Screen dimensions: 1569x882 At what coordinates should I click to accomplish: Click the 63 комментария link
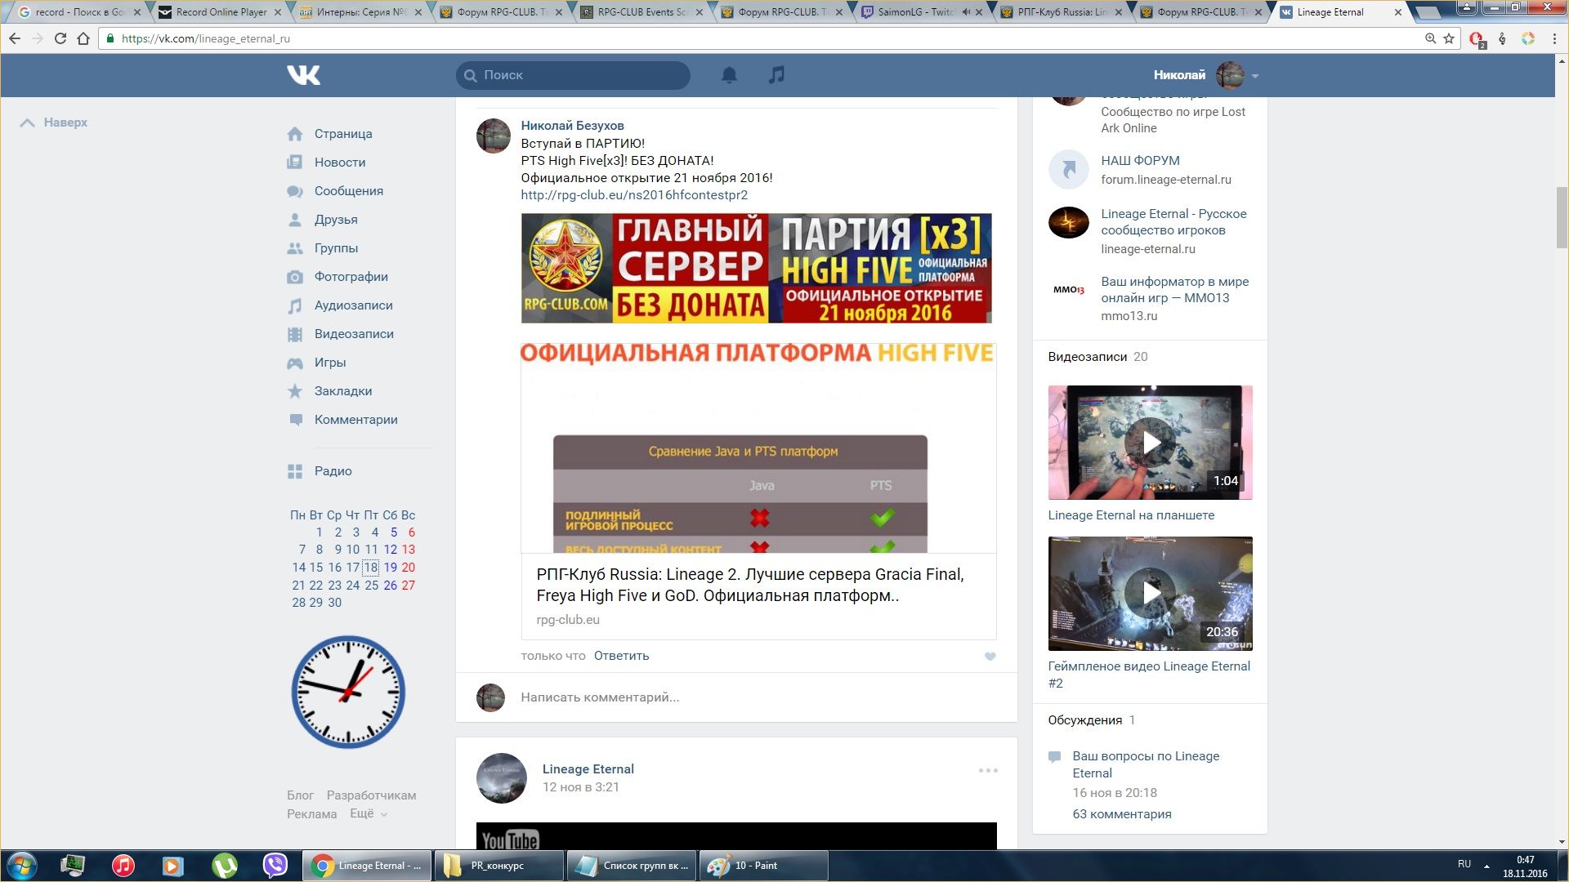(x=1122, y=814)
